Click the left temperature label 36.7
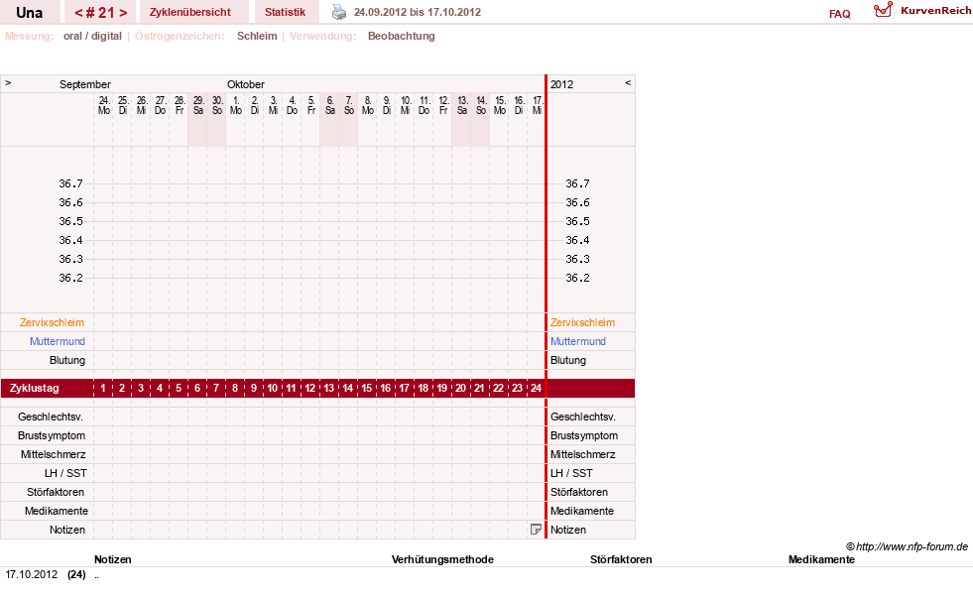The image size is (973, 598). (x=70, y=183)
